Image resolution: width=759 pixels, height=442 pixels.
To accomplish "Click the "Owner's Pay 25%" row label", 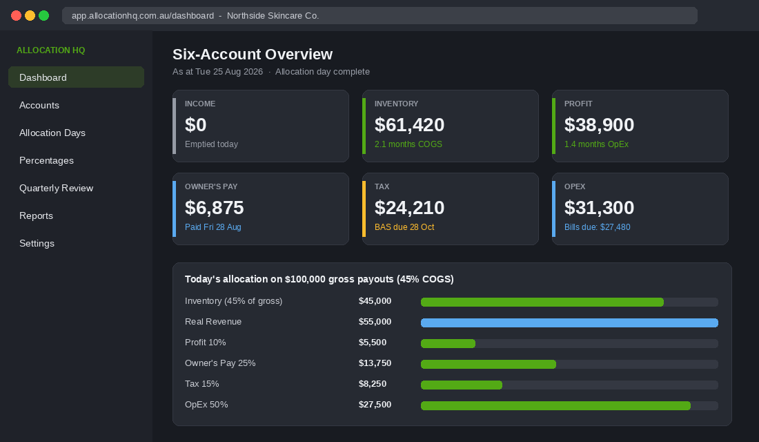I will tap(220, 363).
